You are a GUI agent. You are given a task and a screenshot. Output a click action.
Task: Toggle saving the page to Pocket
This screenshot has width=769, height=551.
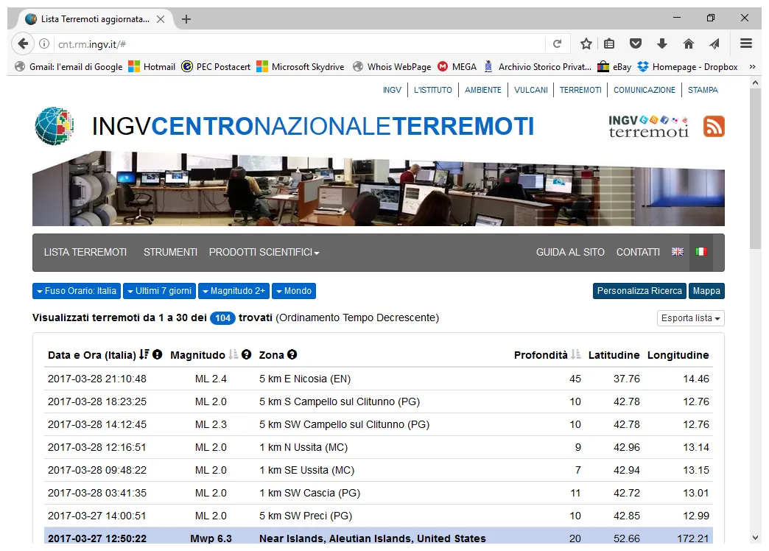click(636, 44)
